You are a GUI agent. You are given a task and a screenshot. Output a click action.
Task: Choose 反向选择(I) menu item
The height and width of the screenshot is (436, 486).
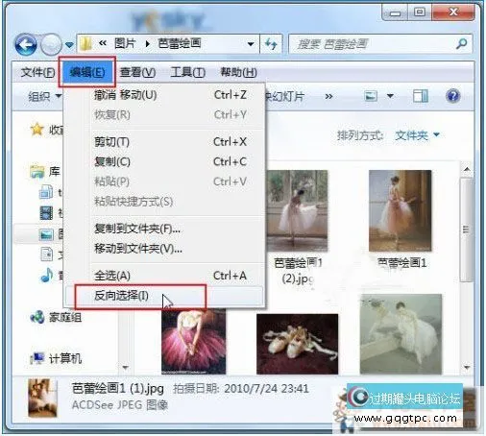coord(164,296)
